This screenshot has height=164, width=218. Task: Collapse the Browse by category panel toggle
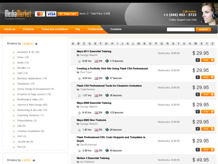(36, 44)
